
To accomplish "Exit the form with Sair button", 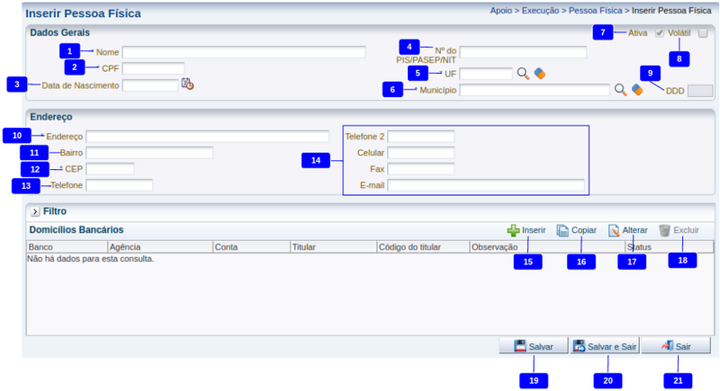I will pos(676,346).
